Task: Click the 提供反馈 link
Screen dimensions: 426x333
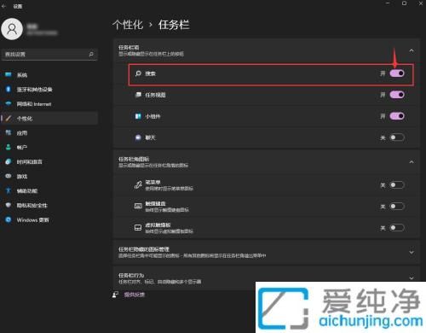Action: (134, 295)
